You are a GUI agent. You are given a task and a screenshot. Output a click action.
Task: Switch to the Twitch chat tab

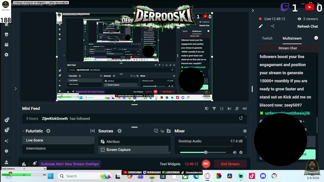(267, 38)
